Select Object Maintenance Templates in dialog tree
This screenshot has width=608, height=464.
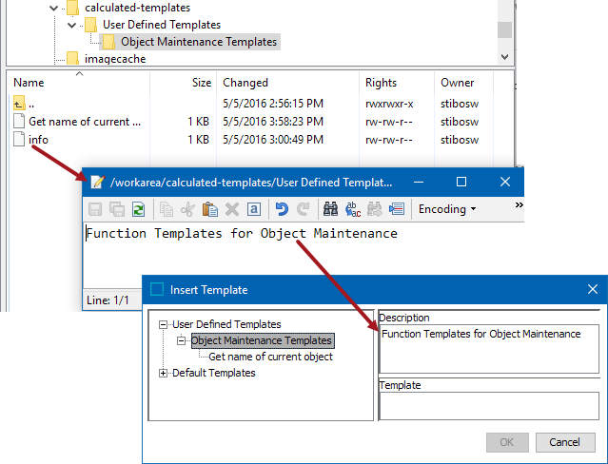[x=262, y=340]
